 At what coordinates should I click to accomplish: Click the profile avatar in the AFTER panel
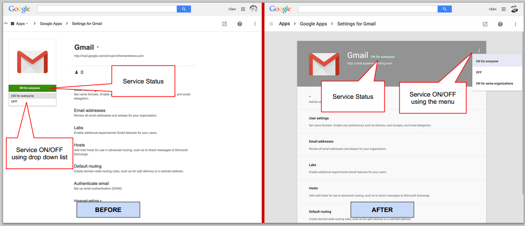click(514, 9)
